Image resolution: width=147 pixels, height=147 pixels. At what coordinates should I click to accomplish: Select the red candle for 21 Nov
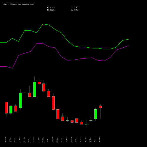coord(58,114)
